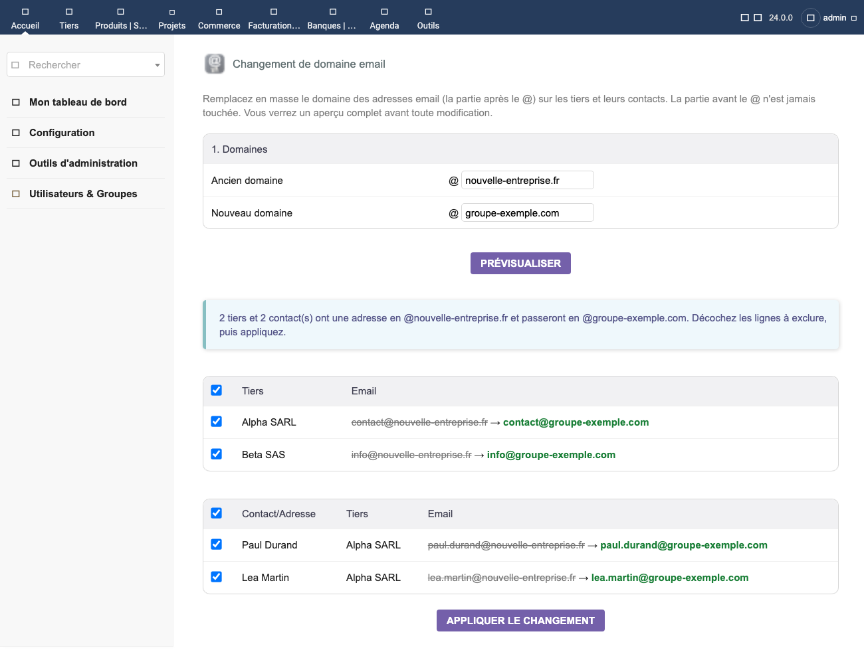The image size is (864, 664).
Task: Click the 1. Domaines section heading
Action: point(239,149)
